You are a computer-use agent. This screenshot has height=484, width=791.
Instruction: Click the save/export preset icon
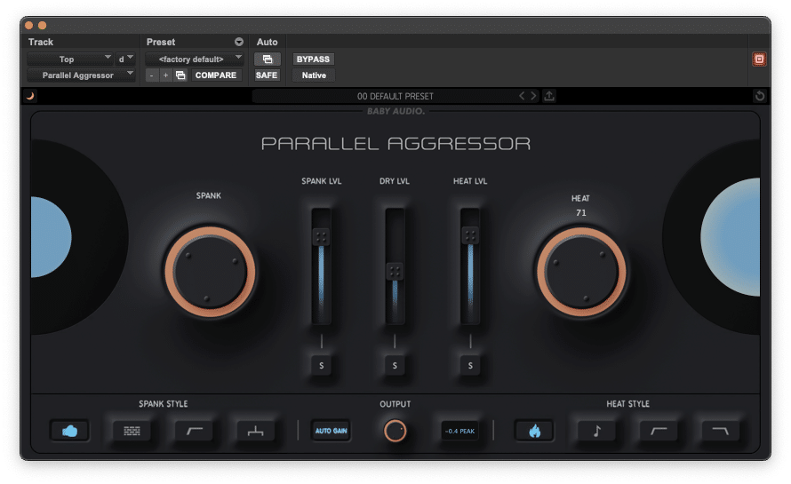[549, 96]
